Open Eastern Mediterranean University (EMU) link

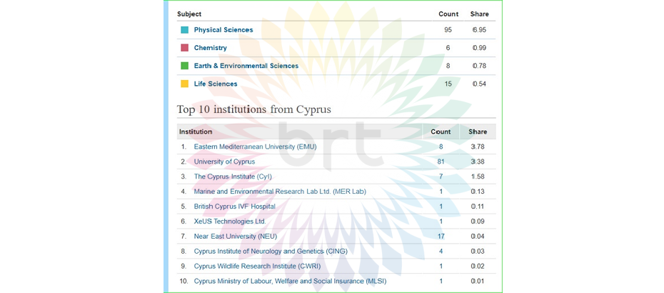255,146
